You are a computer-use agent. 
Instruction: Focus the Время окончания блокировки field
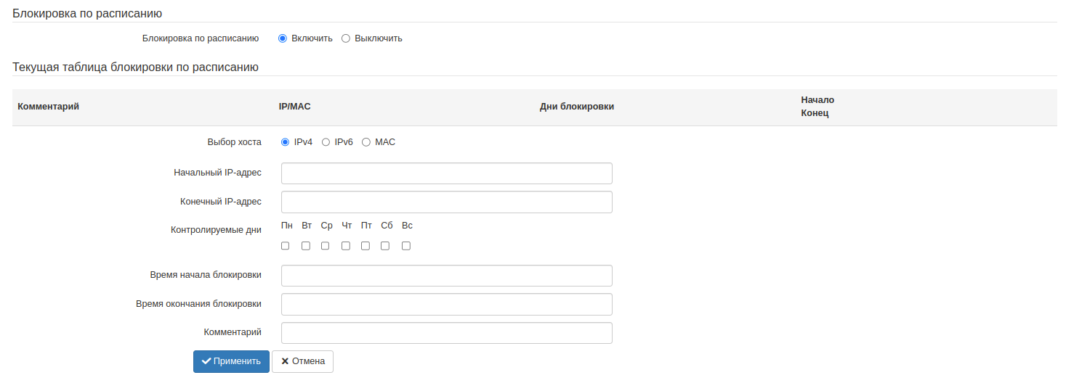click(446, 305)
